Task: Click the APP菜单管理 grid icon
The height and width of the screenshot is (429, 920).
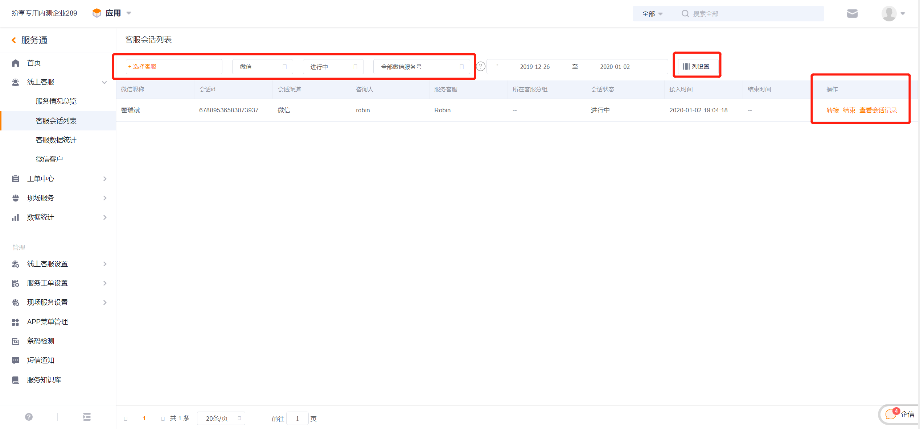Action: 15,322
